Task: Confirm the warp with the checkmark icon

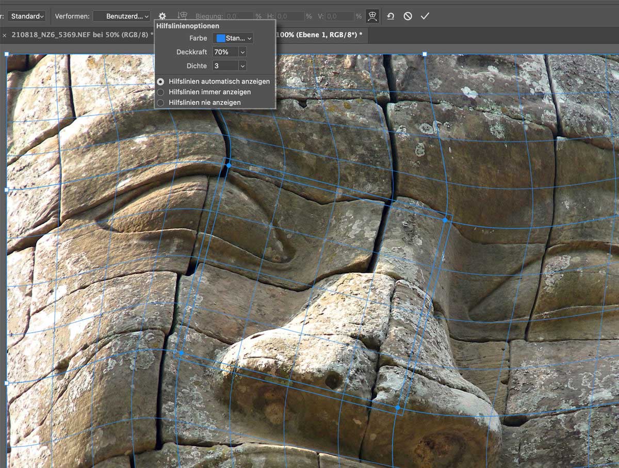Action: click(425, 17)
